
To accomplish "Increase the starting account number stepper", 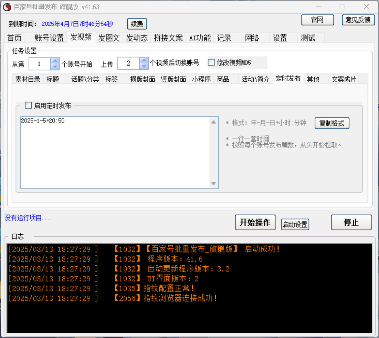I will 55,61.
